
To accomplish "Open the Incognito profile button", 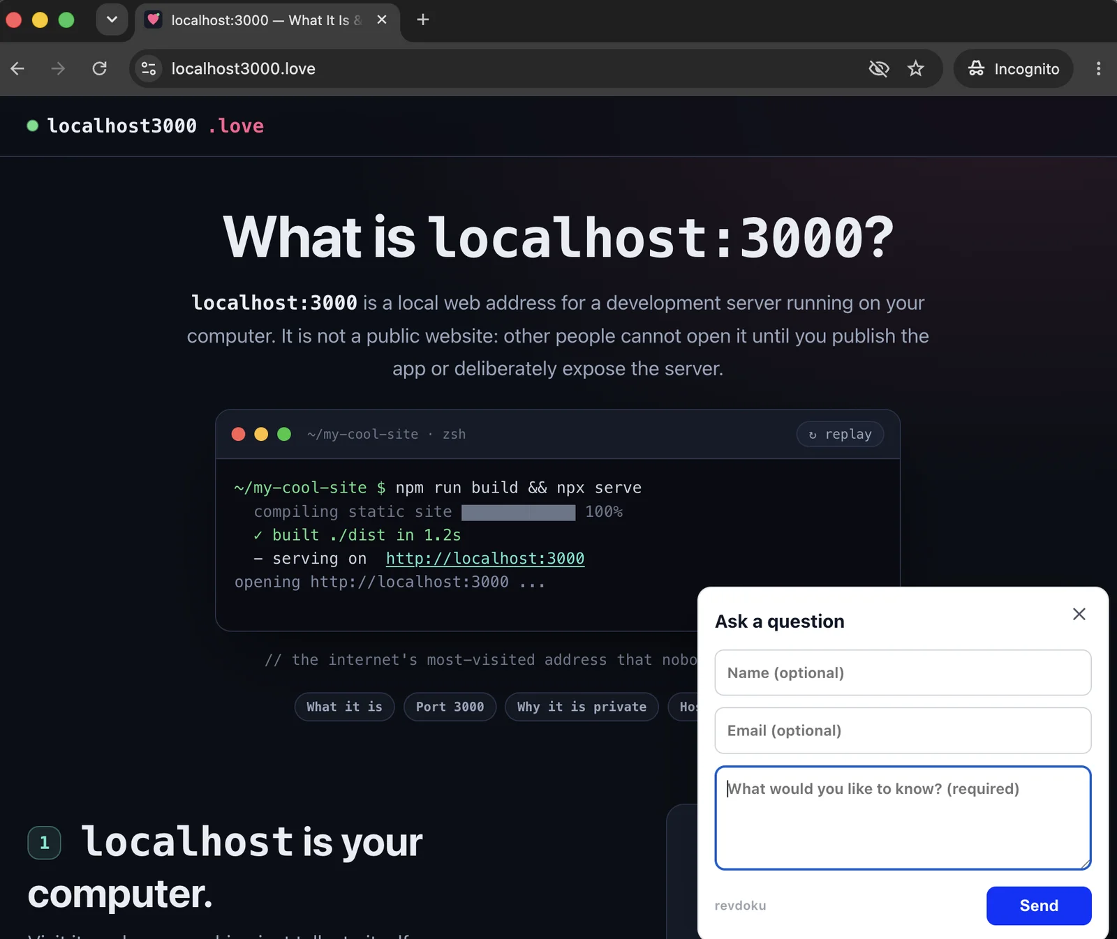I will [1013, 68].
